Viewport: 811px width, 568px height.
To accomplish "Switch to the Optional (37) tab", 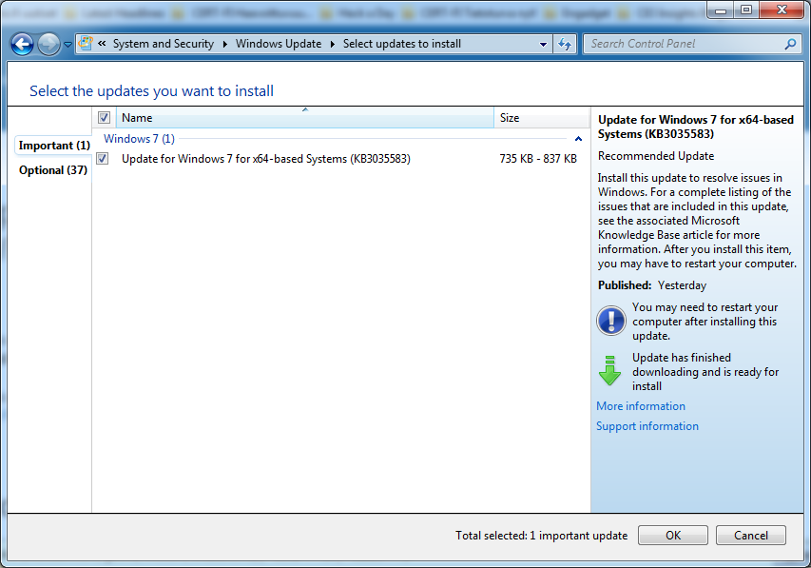I will (x=52, y=170).
